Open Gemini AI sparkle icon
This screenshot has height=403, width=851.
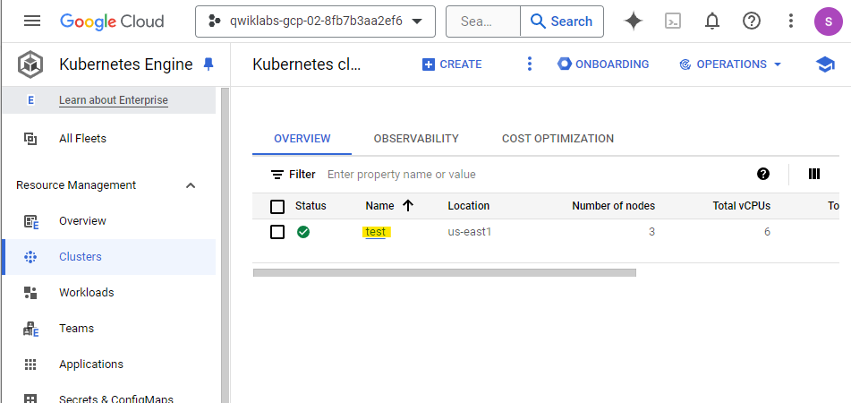point(634,21)
